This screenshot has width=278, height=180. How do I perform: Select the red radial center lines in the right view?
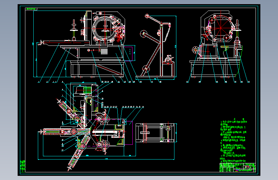coord(221,28)
